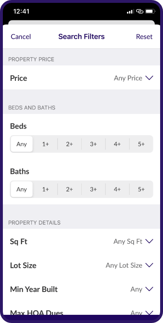The height and width of the screenshot is (323, 163).
Task: Select 2+ in the Beds selector
Action: pyautogui.click(x=69, y=144)
